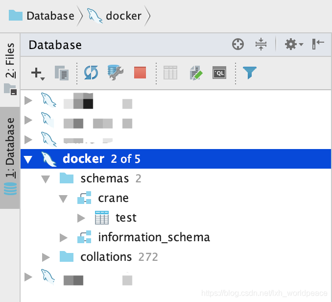Open the QL console icon
This screenshot has width=332, height=302.
pos(219,73)
